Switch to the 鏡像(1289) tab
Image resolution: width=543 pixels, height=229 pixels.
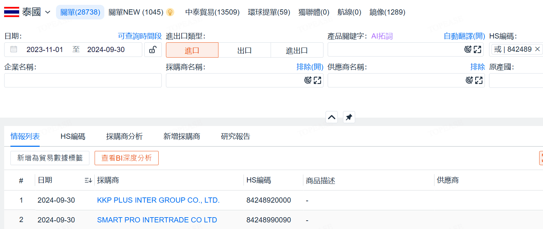point(387,12)
